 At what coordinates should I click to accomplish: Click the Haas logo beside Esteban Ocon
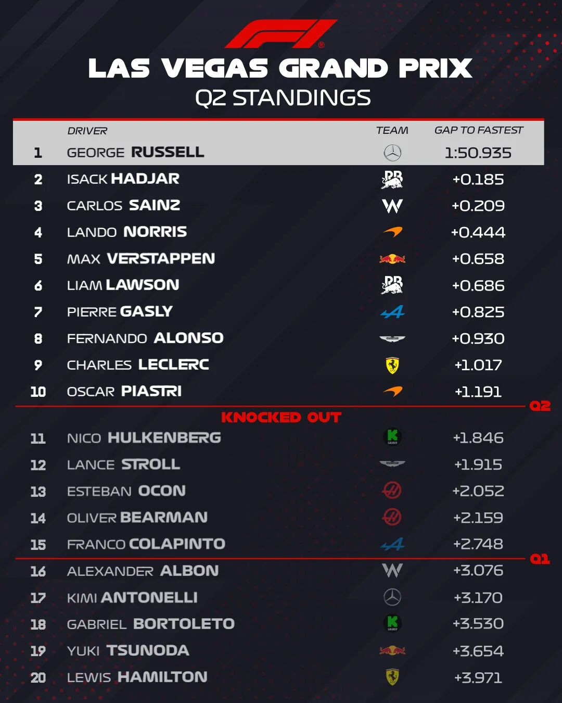pos(392,491)
